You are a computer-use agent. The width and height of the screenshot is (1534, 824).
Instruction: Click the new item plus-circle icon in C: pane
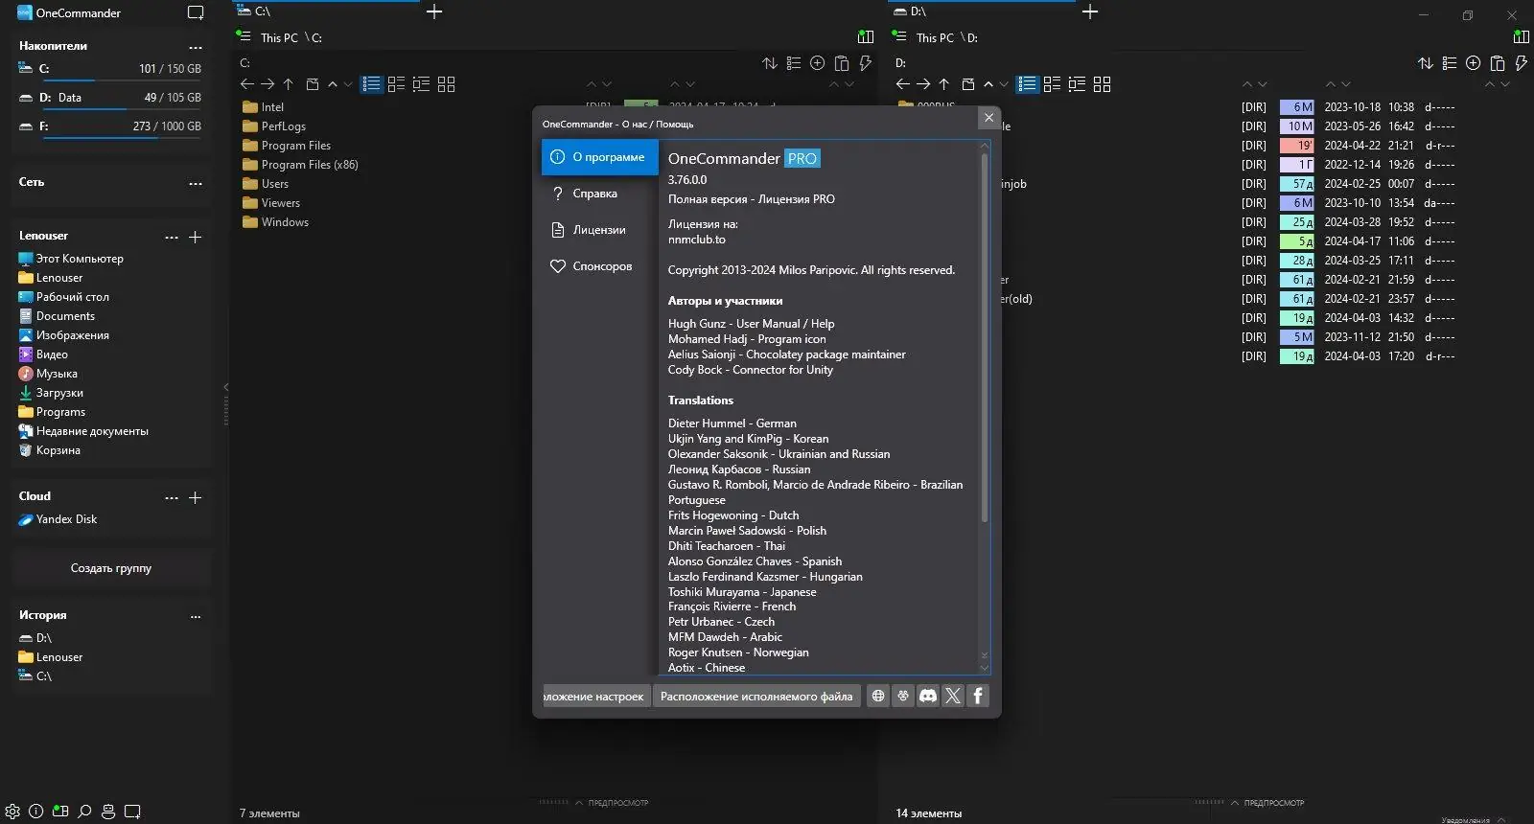(818, 63)
